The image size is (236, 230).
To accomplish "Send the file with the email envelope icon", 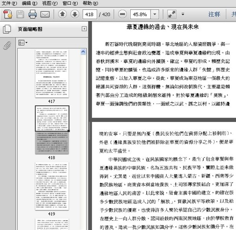I will tap(45, 15).
